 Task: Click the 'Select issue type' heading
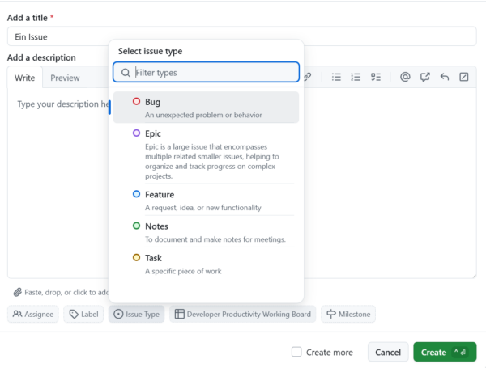point(150,51)
